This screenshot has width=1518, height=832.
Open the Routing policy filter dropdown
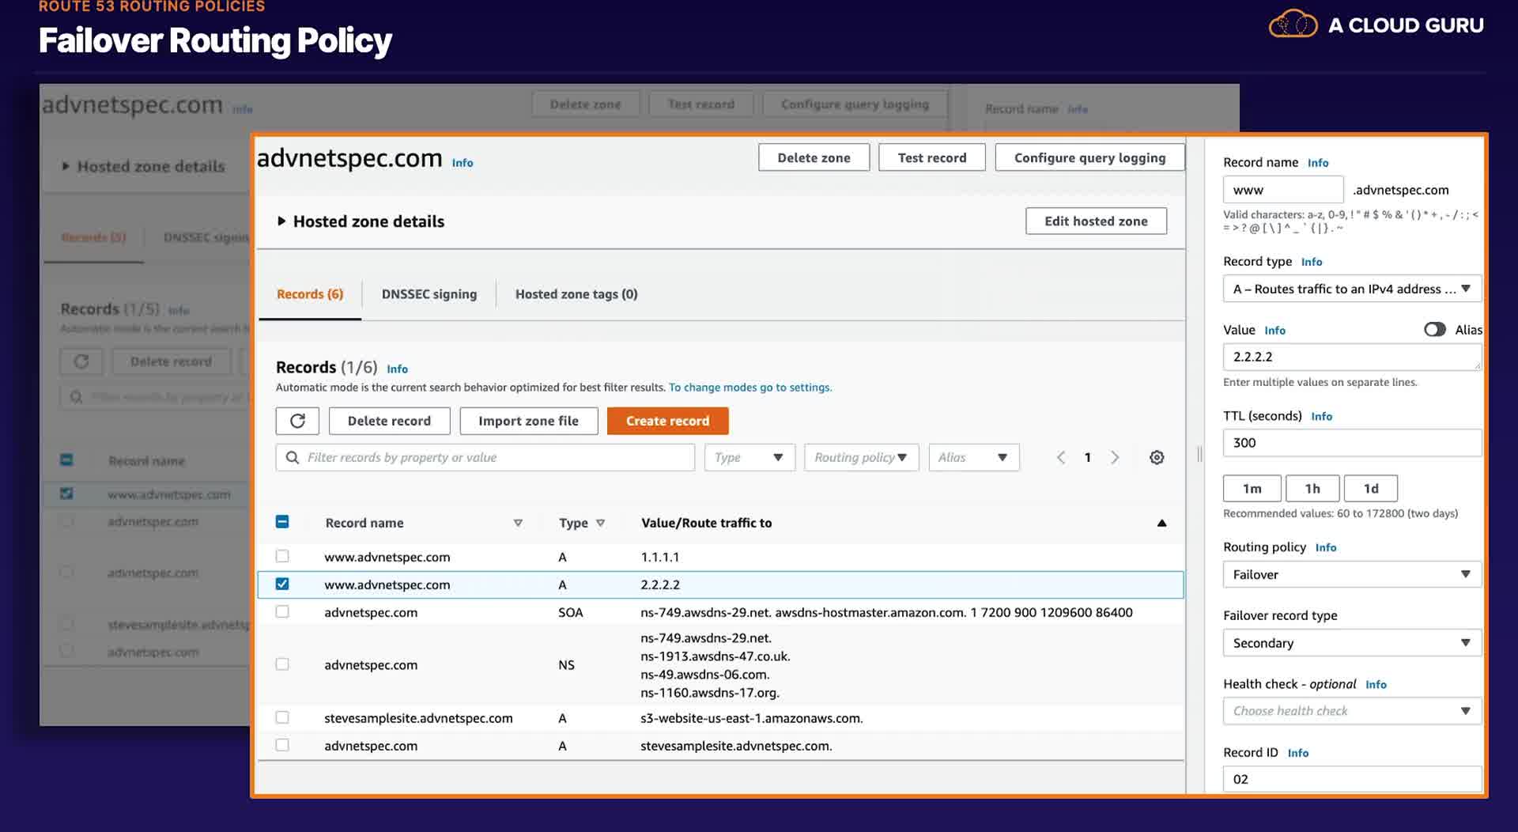coord(861,457)
